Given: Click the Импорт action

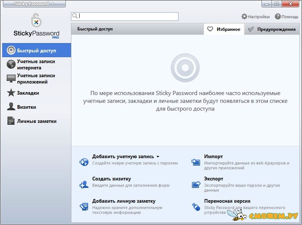Looking at the screenshot, I should coord(213,157).
